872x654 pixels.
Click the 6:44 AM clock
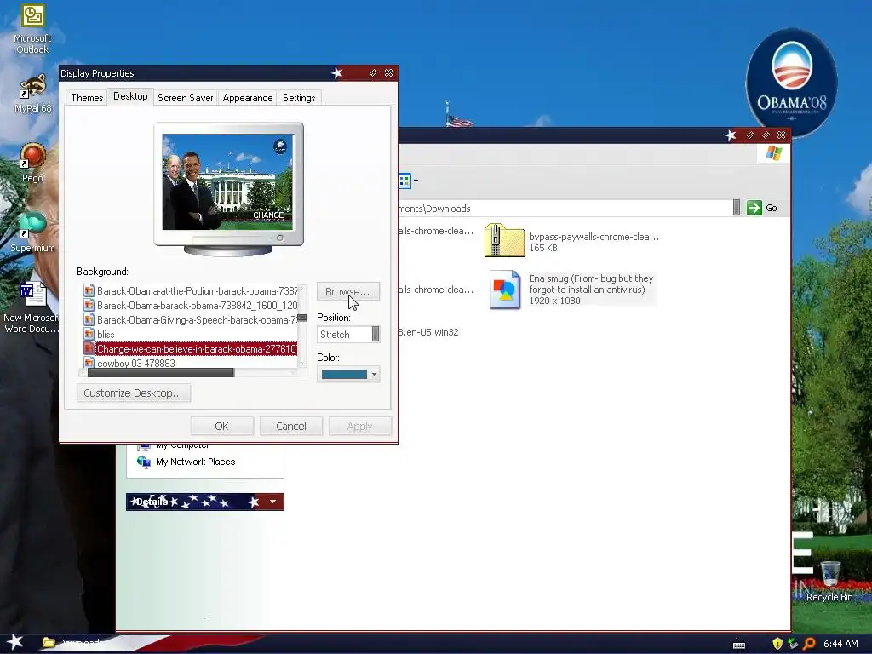point(840,644)
